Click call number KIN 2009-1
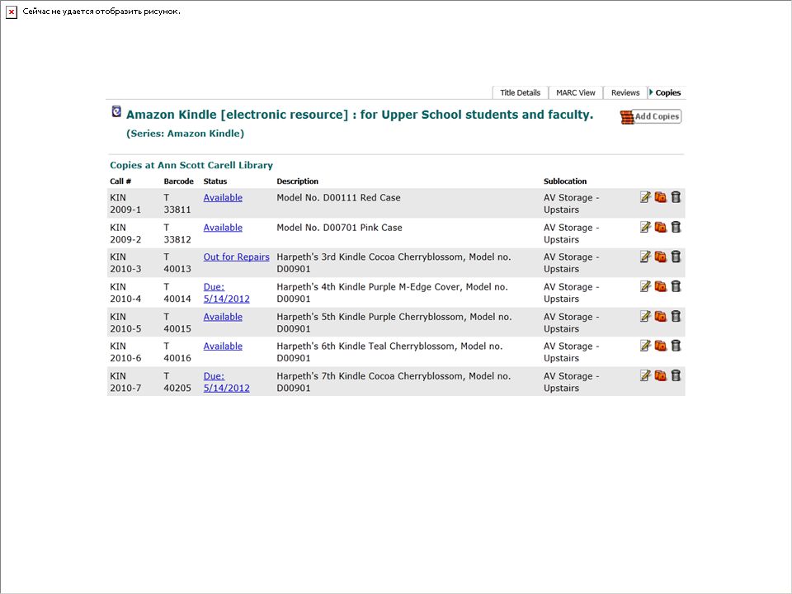The image size is (792, 594). 125,204
